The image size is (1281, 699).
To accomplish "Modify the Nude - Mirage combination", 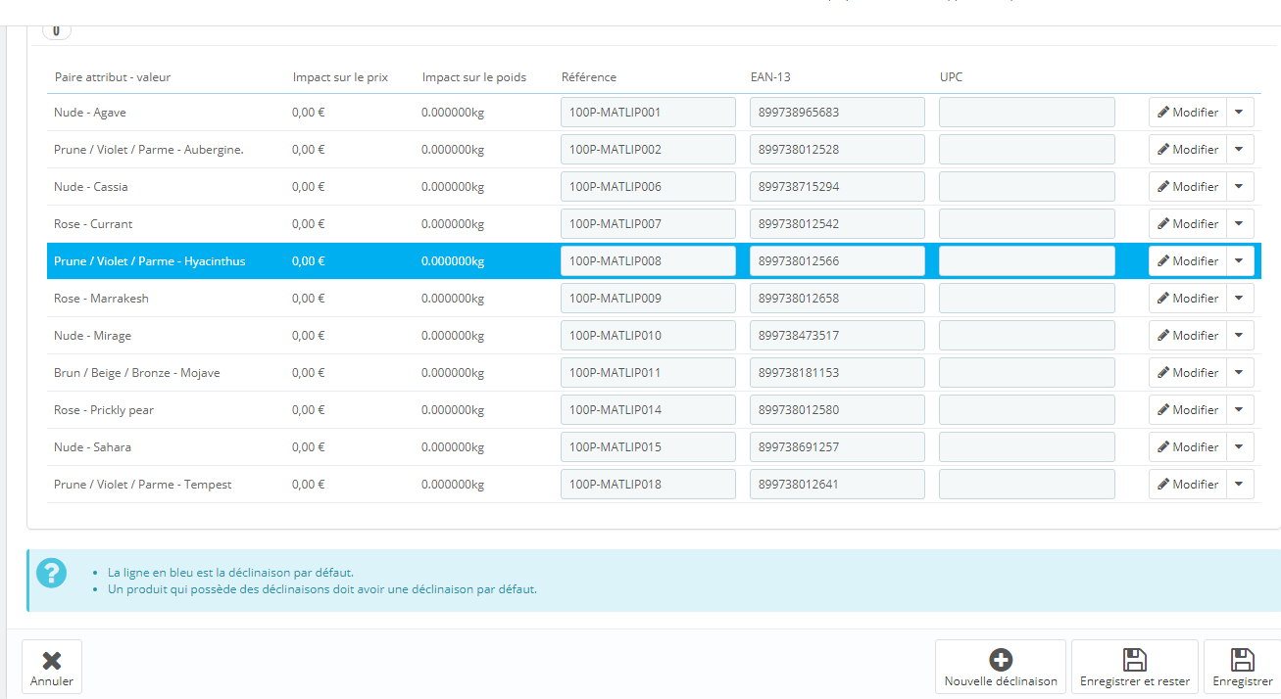I will tap(1188, 336).
